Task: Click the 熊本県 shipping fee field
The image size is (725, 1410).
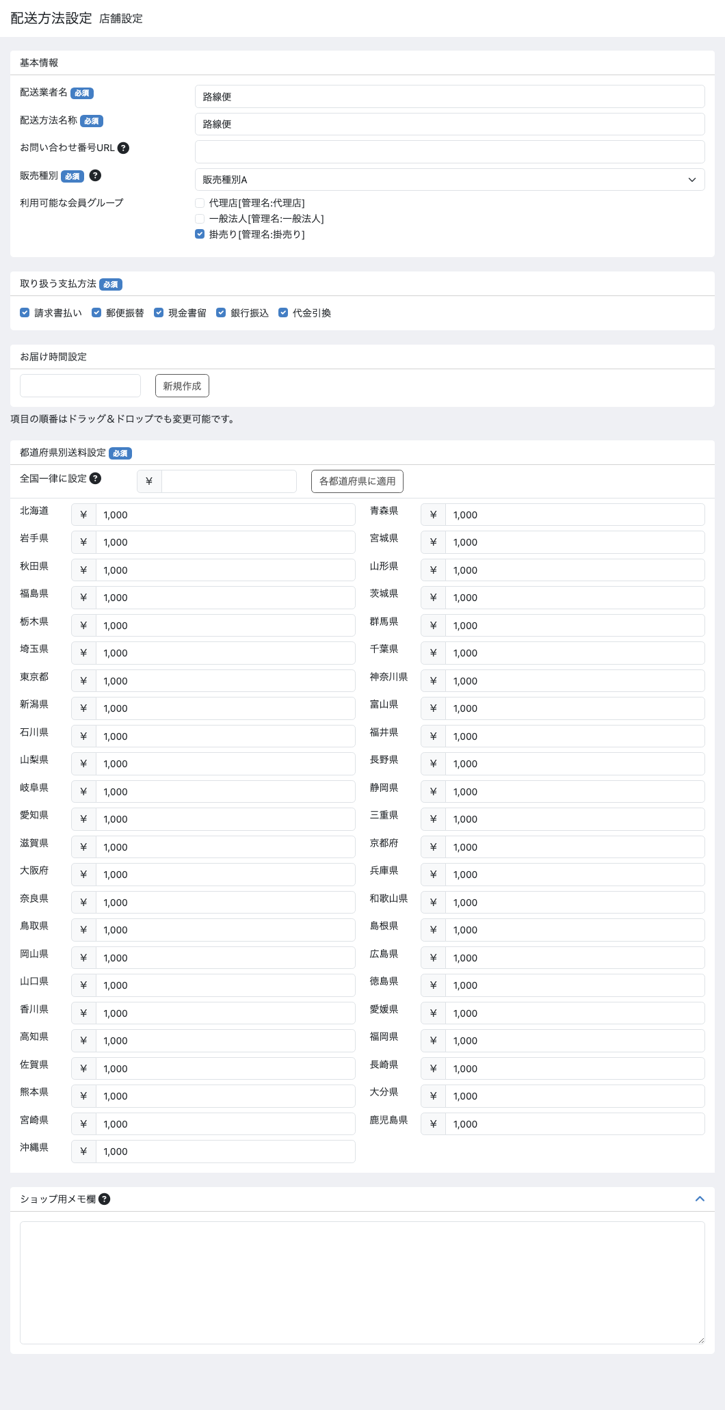Action: click(x=225, y=1096)
